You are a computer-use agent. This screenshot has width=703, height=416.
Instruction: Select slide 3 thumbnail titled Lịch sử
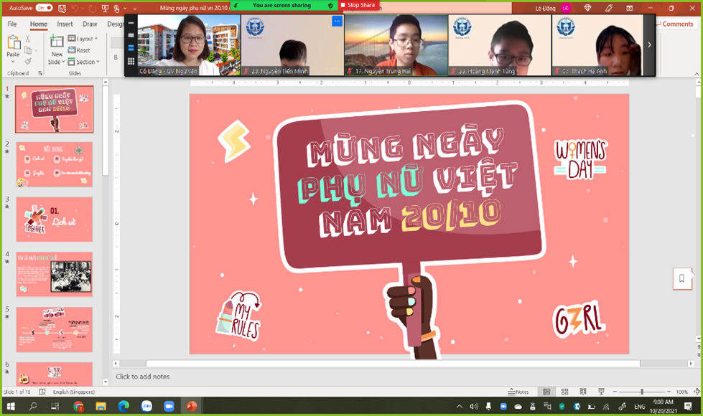coord(55,219)
